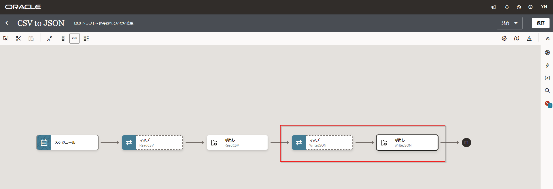Open the errors panel with badge
Viewport: 553px width, 189px height.
pos(548,104)
